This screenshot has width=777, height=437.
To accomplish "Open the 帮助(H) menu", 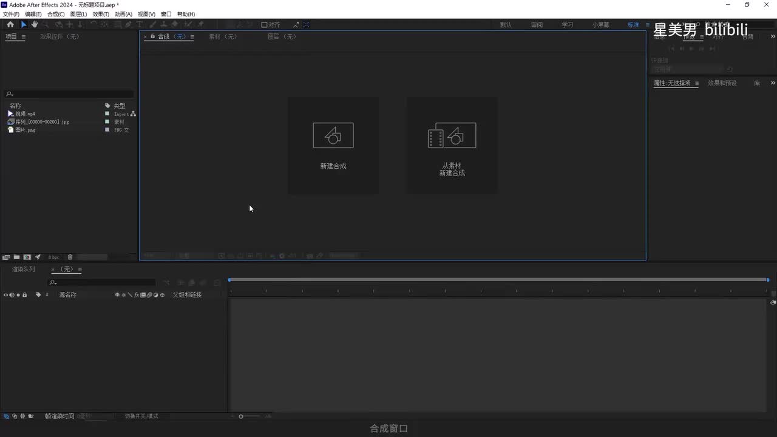I will pos(186,14).
